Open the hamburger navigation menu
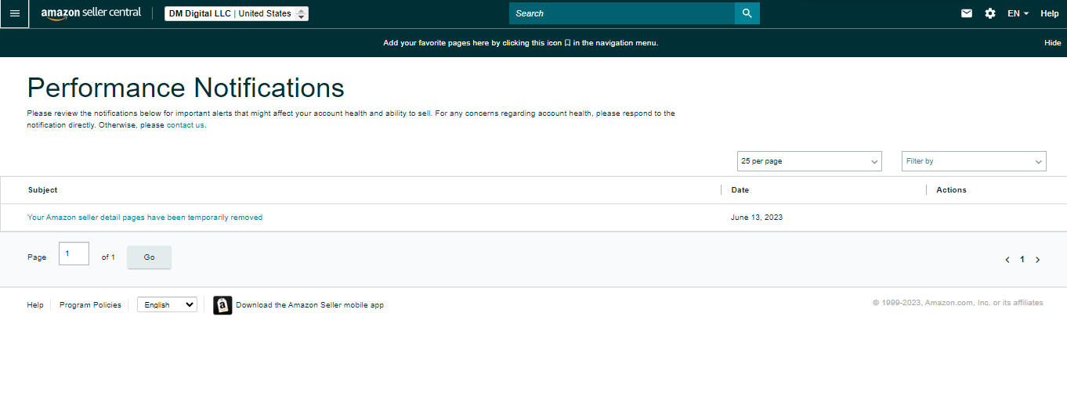 [x=14, y=13]
